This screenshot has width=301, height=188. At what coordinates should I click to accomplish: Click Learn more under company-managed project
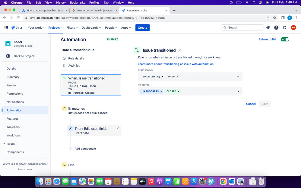(25, 169)
